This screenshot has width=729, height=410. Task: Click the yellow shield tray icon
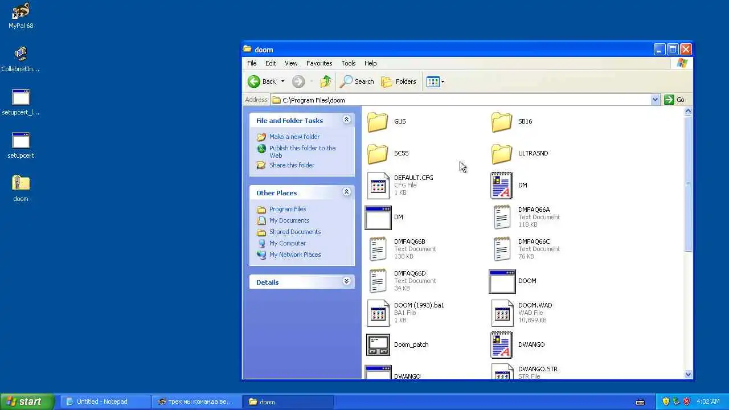pyautogui.click(x=666, y=401)
